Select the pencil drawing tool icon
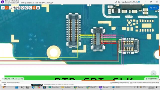The width and height of the screenshot is (160, 90). point(38,8)
